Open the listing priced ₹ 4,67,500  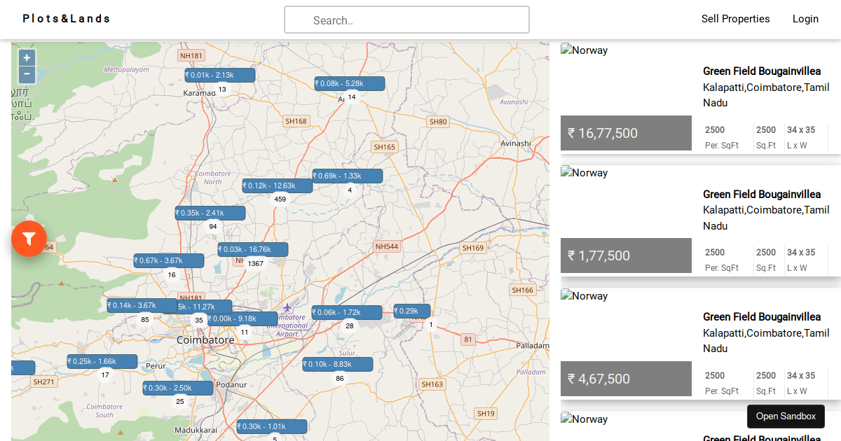point(701,344)
